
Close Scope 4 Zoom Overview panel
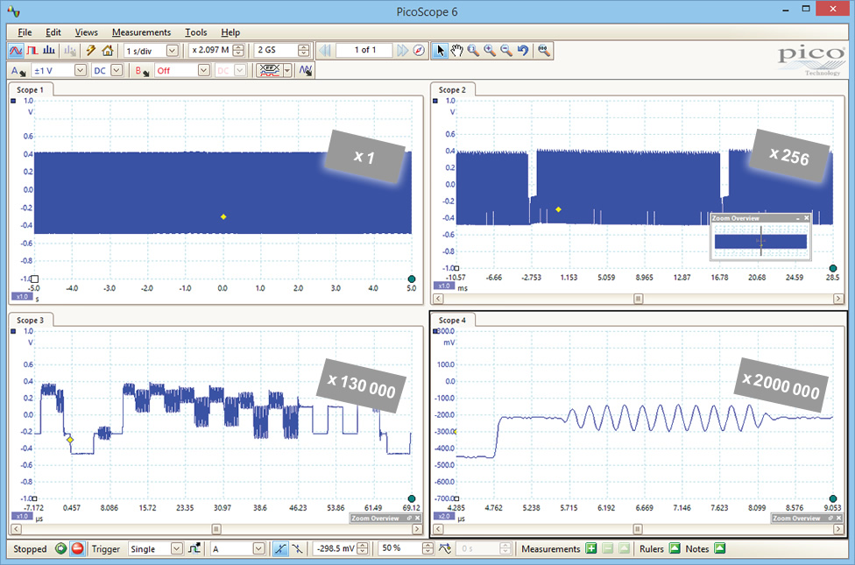click(838, 518)
